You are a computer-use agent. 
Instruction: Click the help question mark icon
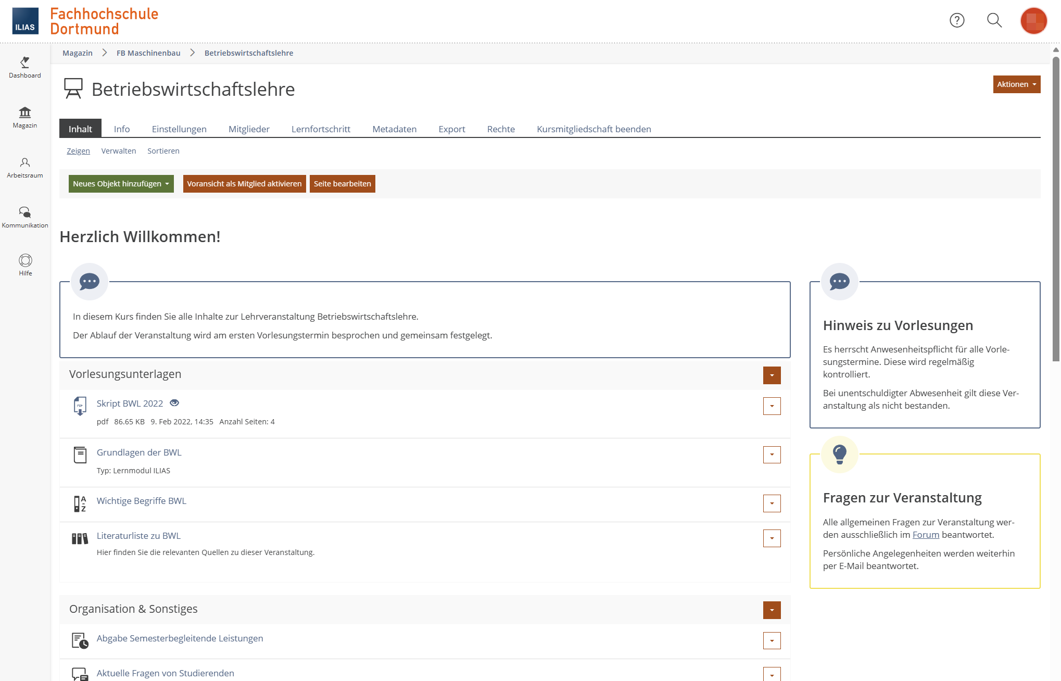tap(957, 20)
